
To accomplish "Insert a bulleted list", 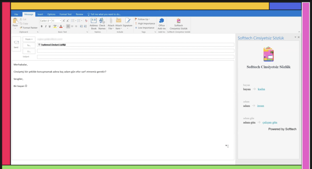I will [73, 21].
